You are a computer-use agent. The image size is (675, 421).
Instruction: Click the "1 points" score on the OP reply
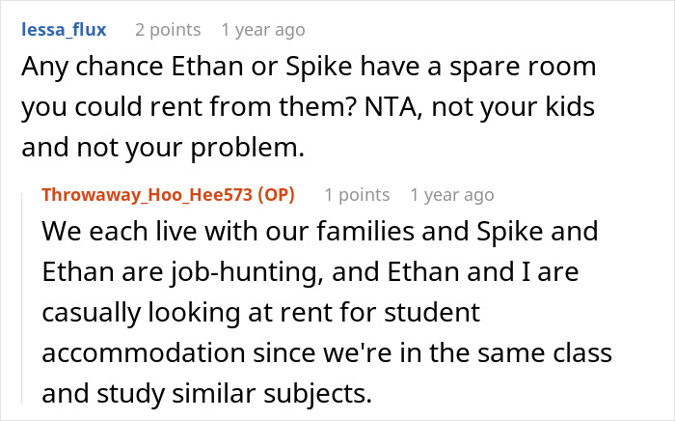pos(357,195)
